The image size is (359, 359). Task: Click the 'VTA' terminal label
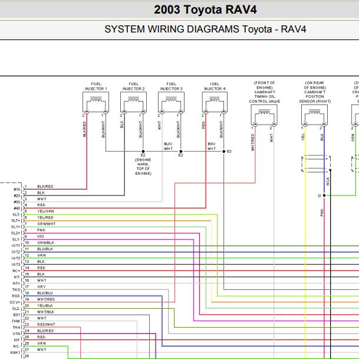coord(17,334)
